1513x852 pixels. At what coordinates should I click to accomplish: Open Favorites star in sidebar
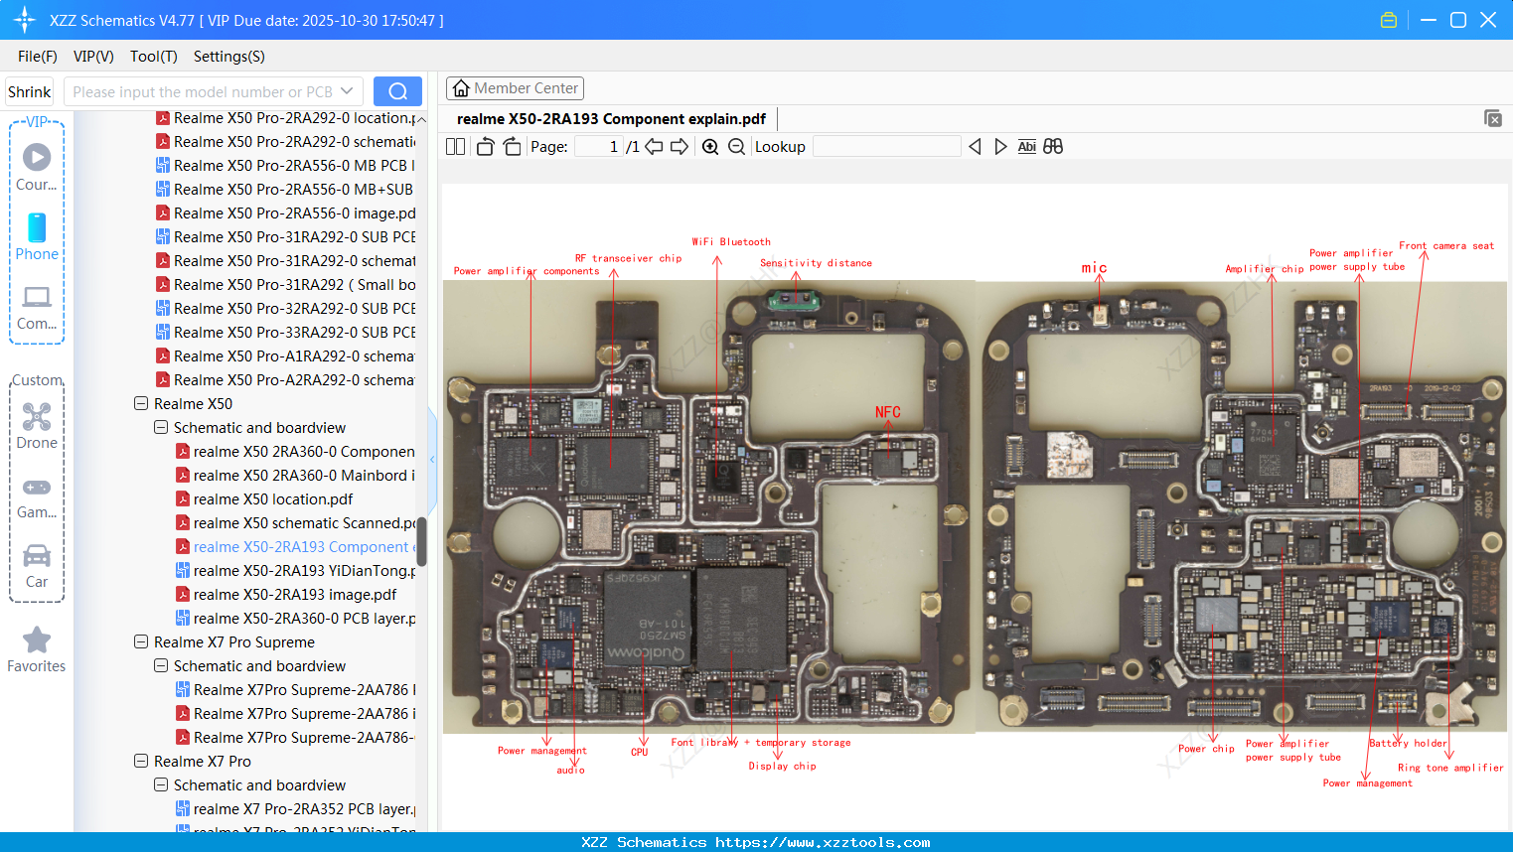tap(37, 649)
